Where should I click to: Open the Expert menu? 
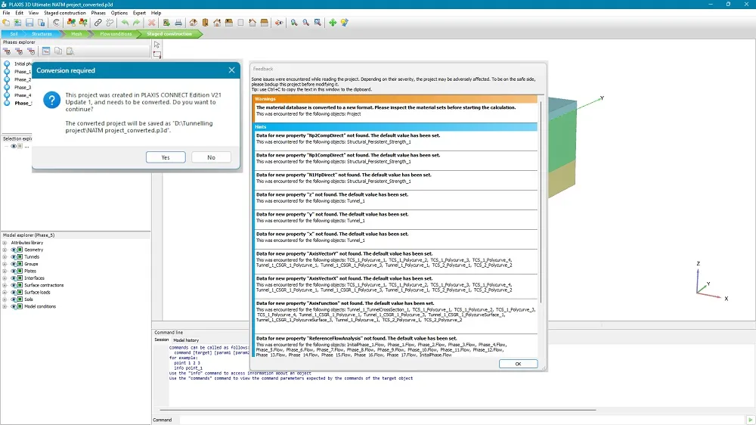[139, 13]
